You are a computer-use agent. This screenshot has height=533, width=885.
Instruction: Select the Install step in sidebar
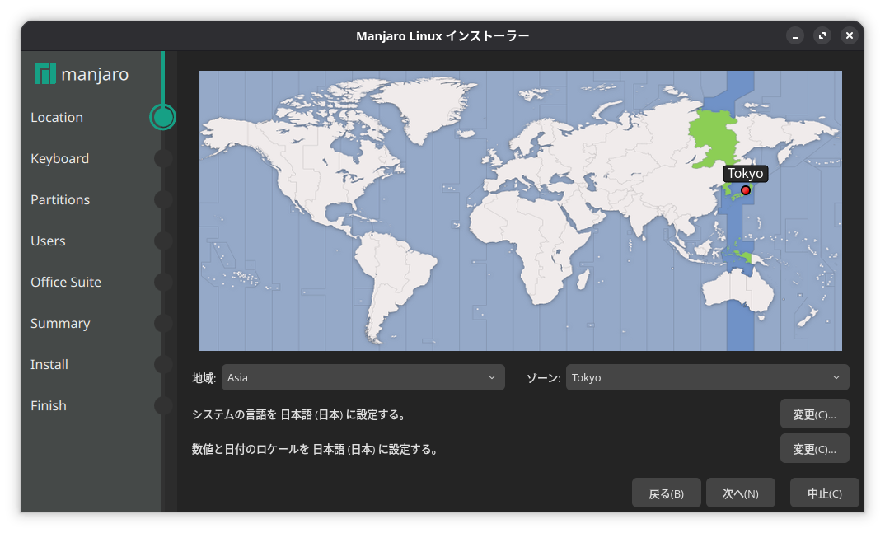[49, 364]
